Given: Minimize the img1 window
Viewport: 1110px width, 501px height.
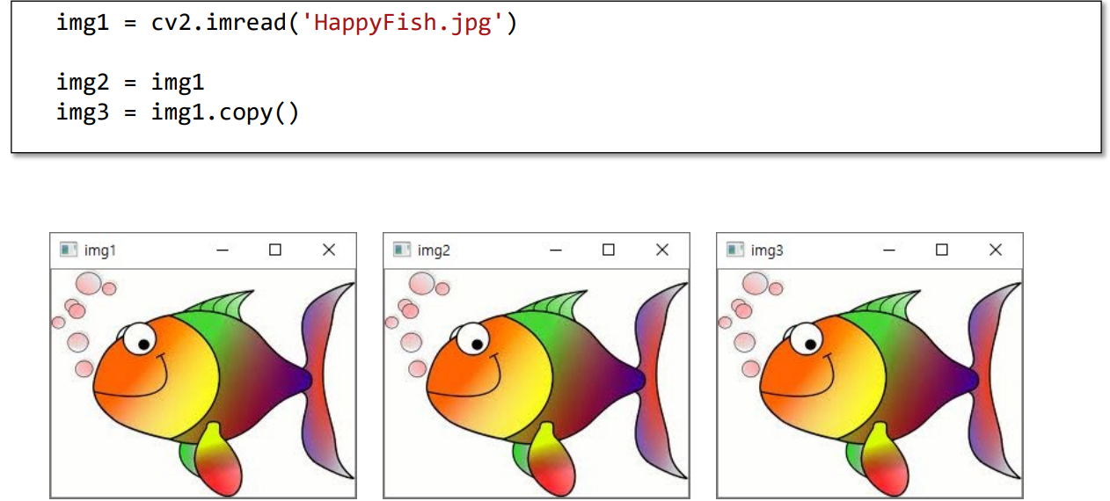Looking at the screenshot, I should click(x=223, y=250).
